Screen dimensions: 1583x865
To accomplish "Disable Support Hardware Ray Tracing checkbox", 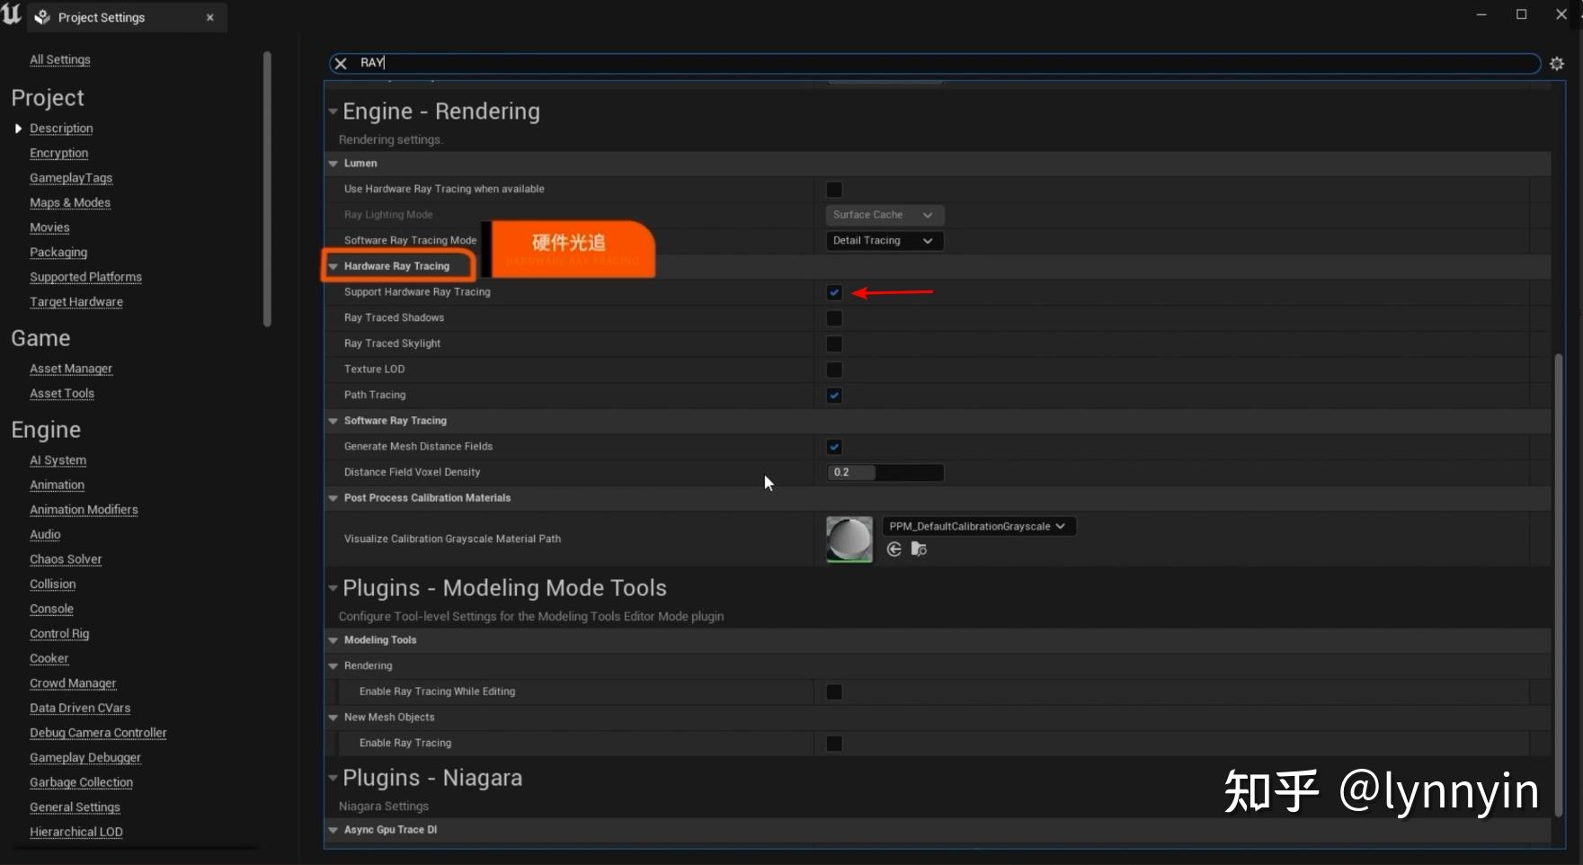I will (834, 292).
